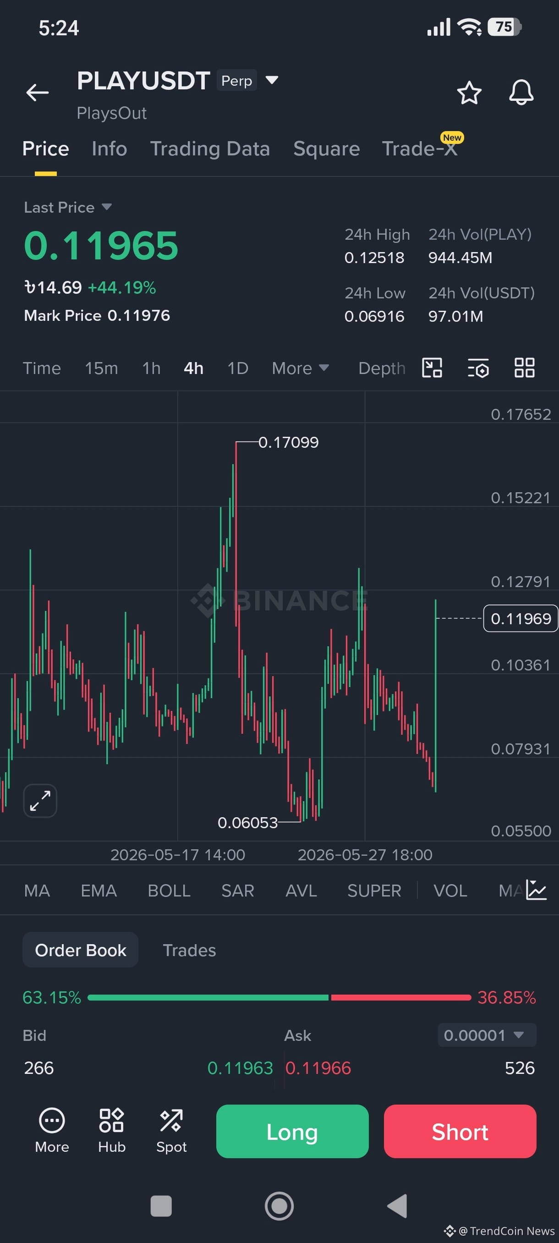Tap the Perp contract type badge
Screen dimensions: 559x1243
pos(237,80)
